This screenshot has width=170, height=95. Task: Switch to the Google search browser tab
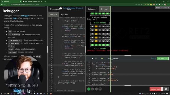pyautogui.click(x=32, y=2)
